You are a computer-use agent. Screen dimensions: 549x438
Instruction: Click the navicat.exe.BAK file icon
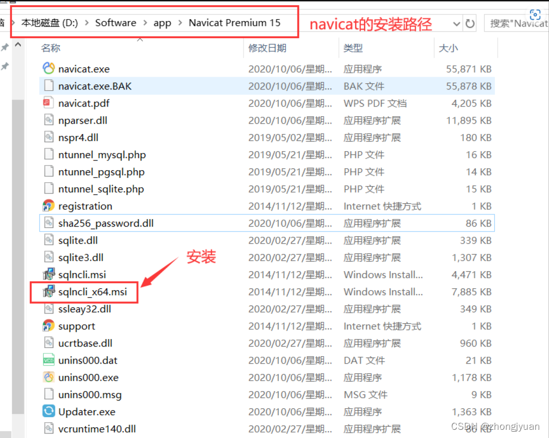49,86
